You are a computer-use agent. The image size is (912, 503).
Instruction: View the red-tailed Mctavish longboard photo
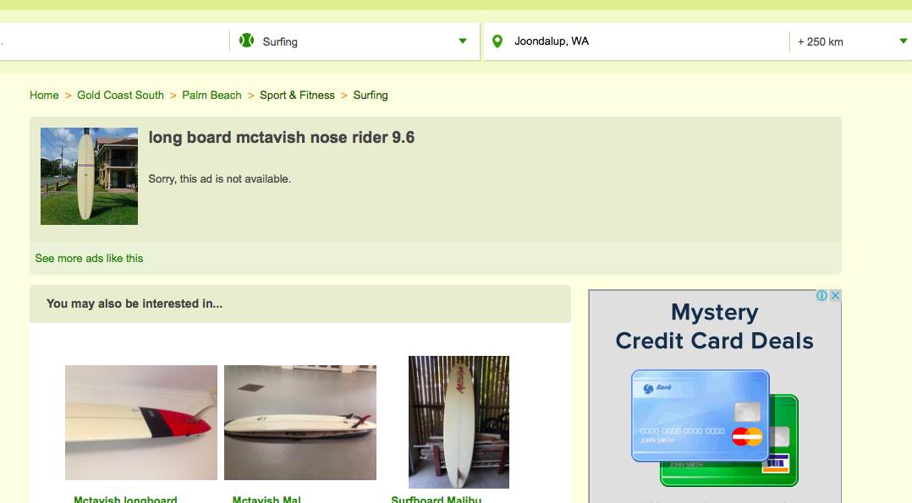coord(141,422)
